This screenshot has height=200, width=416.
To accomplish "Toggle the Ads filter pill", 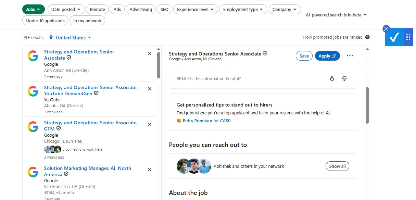I will [x=117, y=10].
